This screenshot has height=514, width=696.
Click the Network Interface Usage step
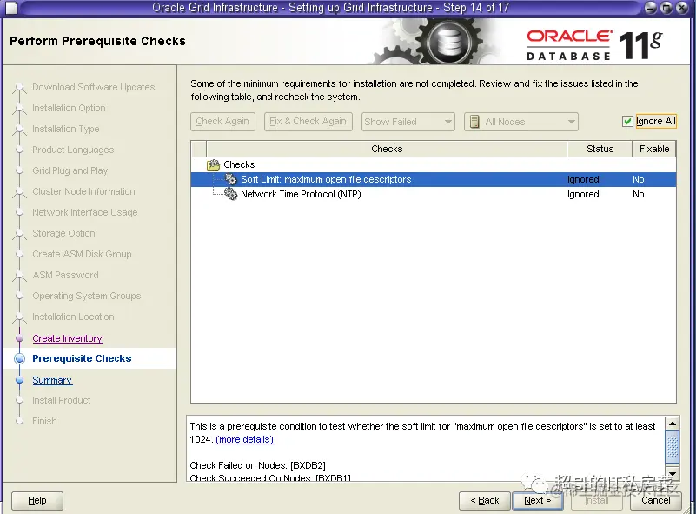(85, 212)
